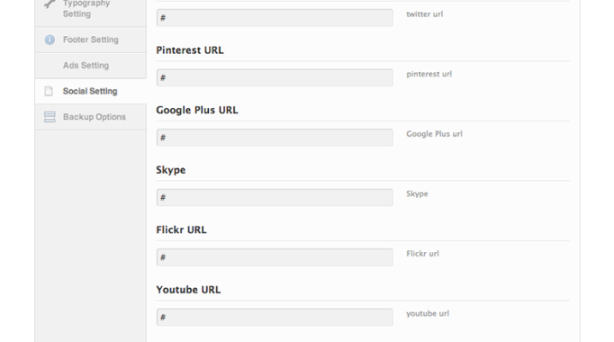The image size is (614, 342).
Task: Click the page icon beside Social Setting
Action: 49,91
